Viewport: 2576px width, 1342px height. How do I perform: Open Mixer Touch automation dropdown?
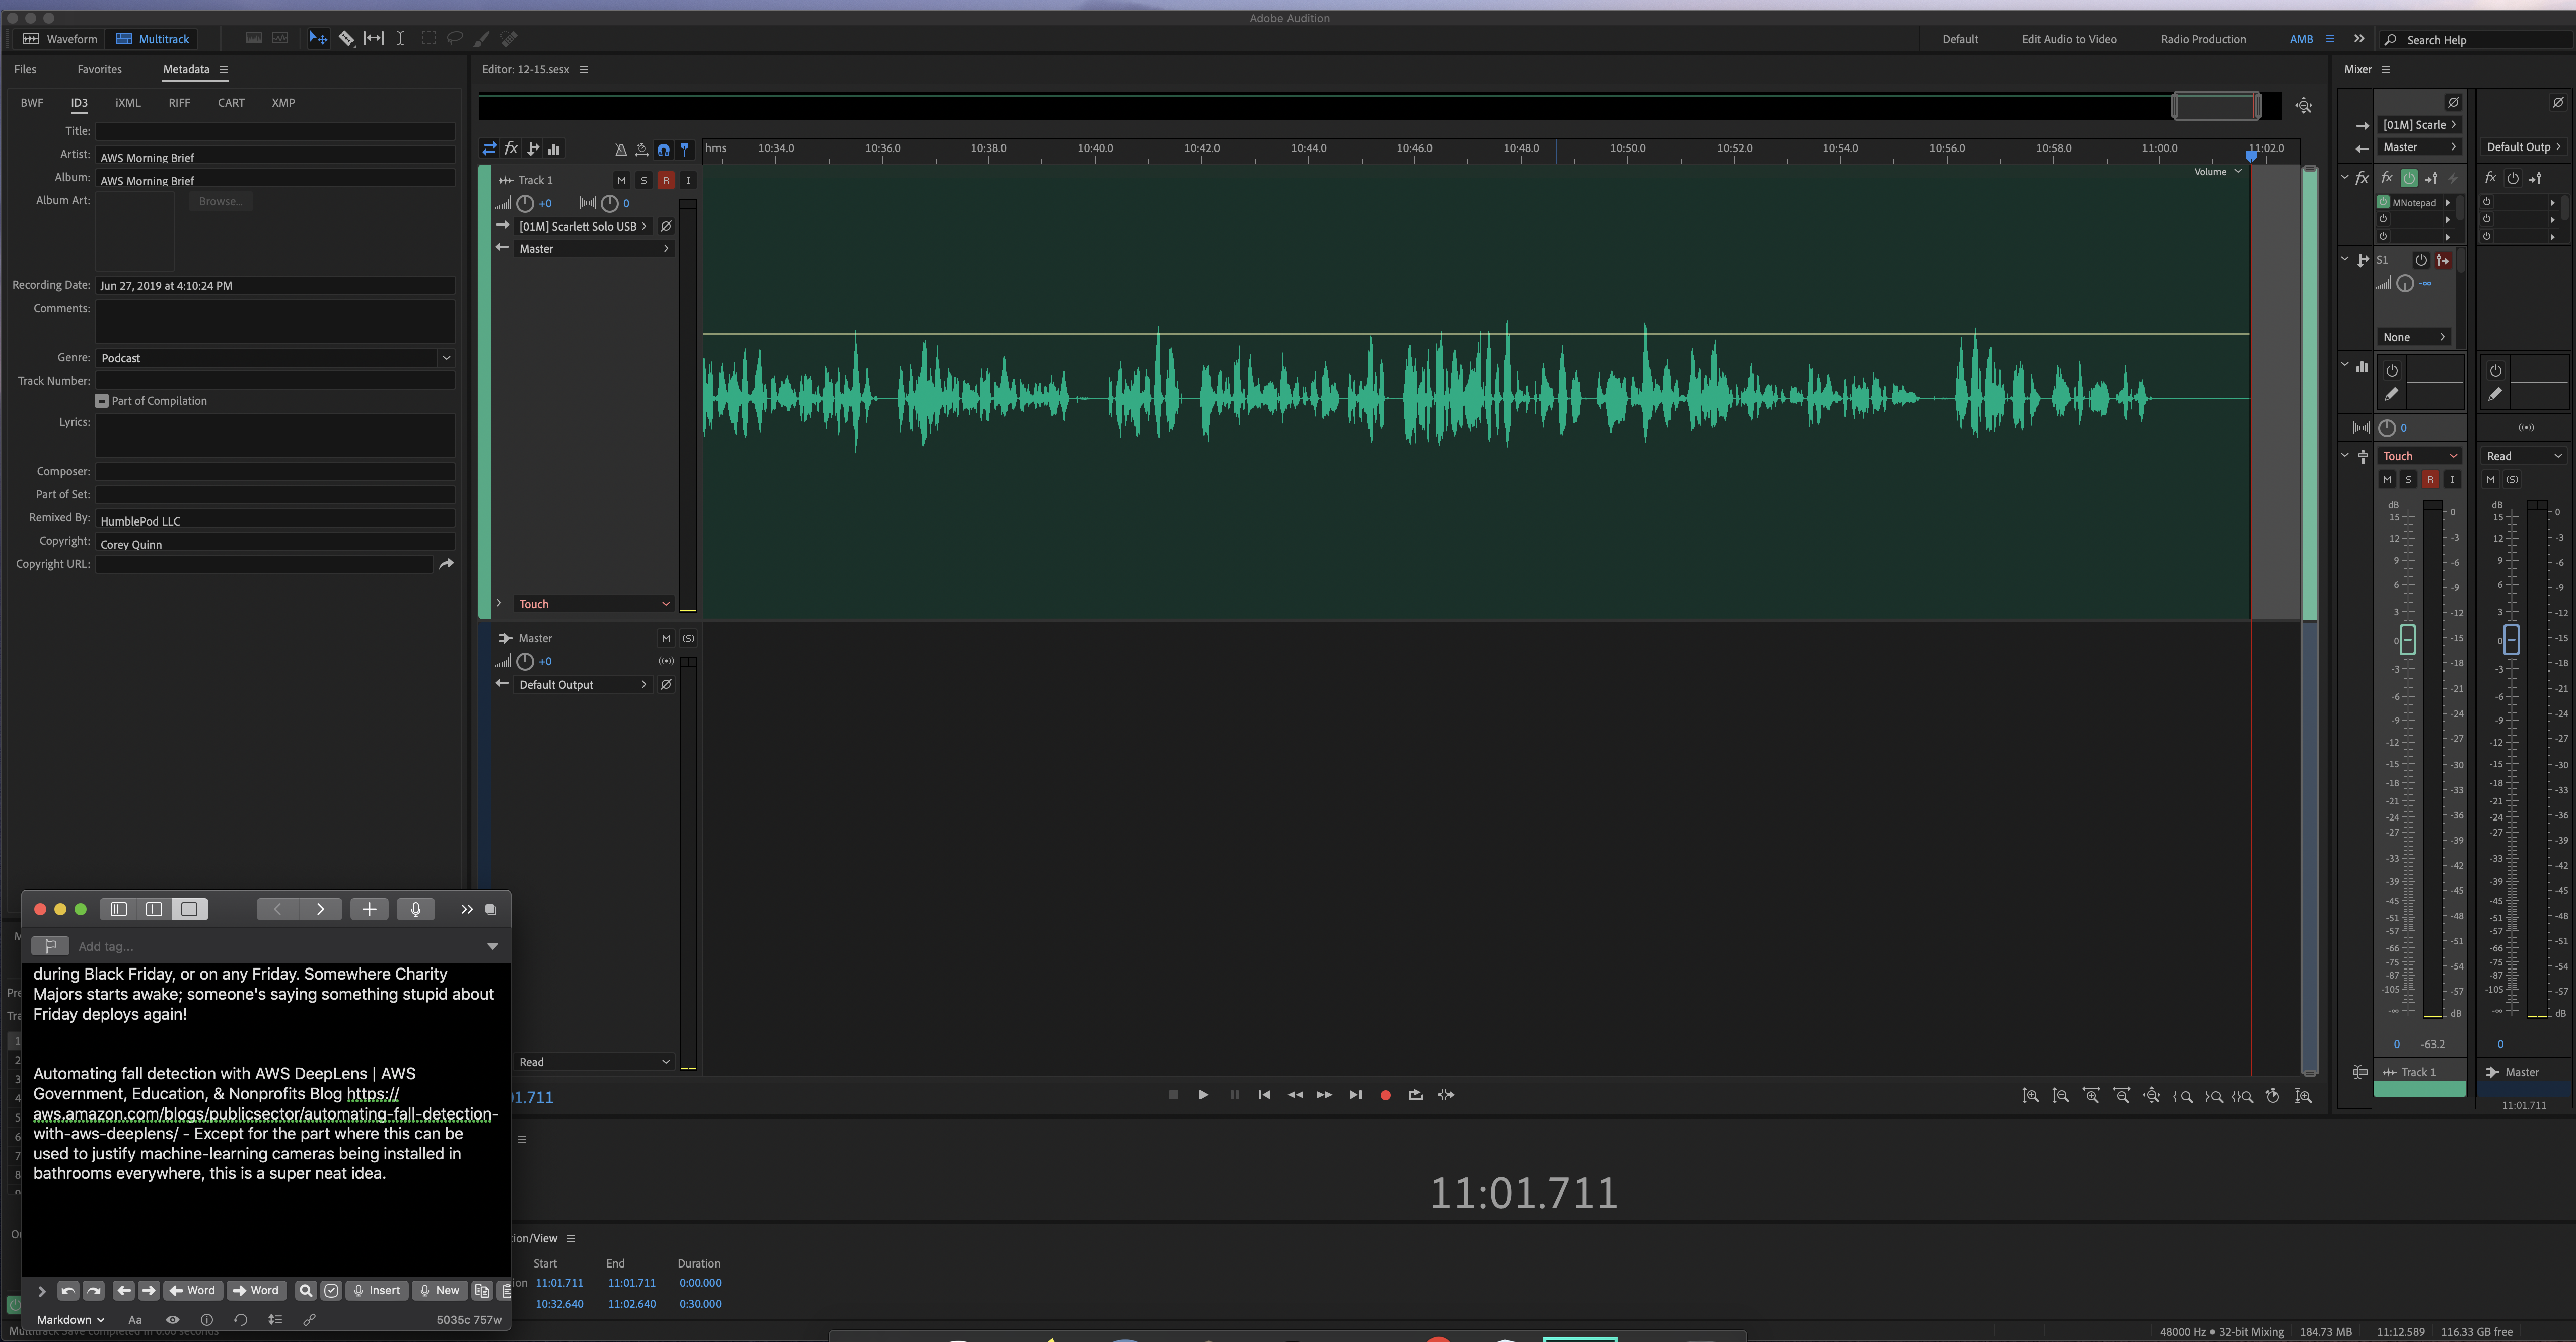[2419, 456]
